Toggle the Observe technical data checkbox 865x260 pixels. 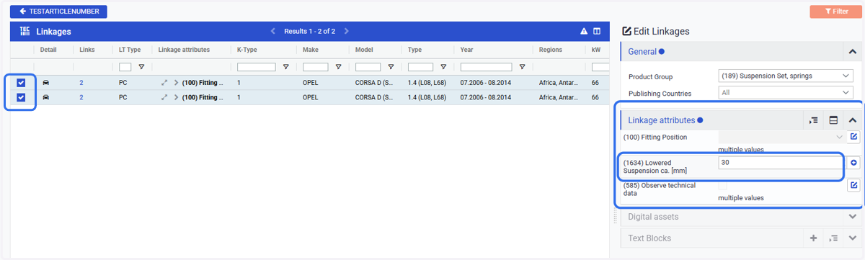coord(723,187)
